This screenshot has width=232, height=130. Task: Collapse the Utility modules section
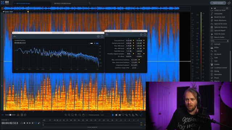point(228,41)
